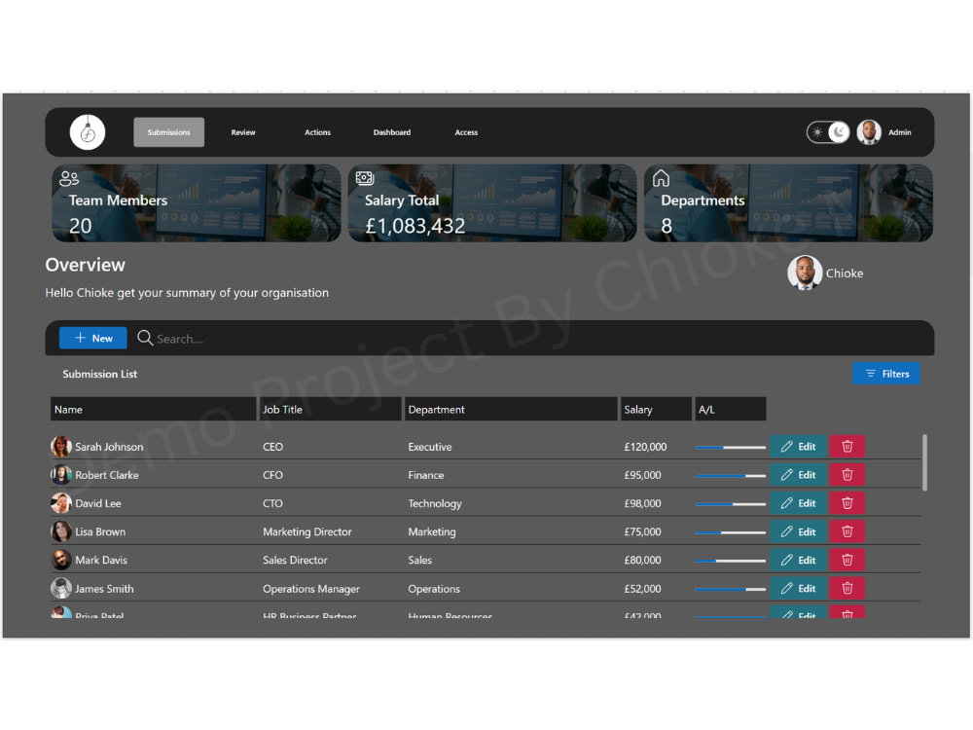Delete James Smith with trash icon
Image resolution: width=973 pixels, height=730 pixels.
tap(847, 588)
